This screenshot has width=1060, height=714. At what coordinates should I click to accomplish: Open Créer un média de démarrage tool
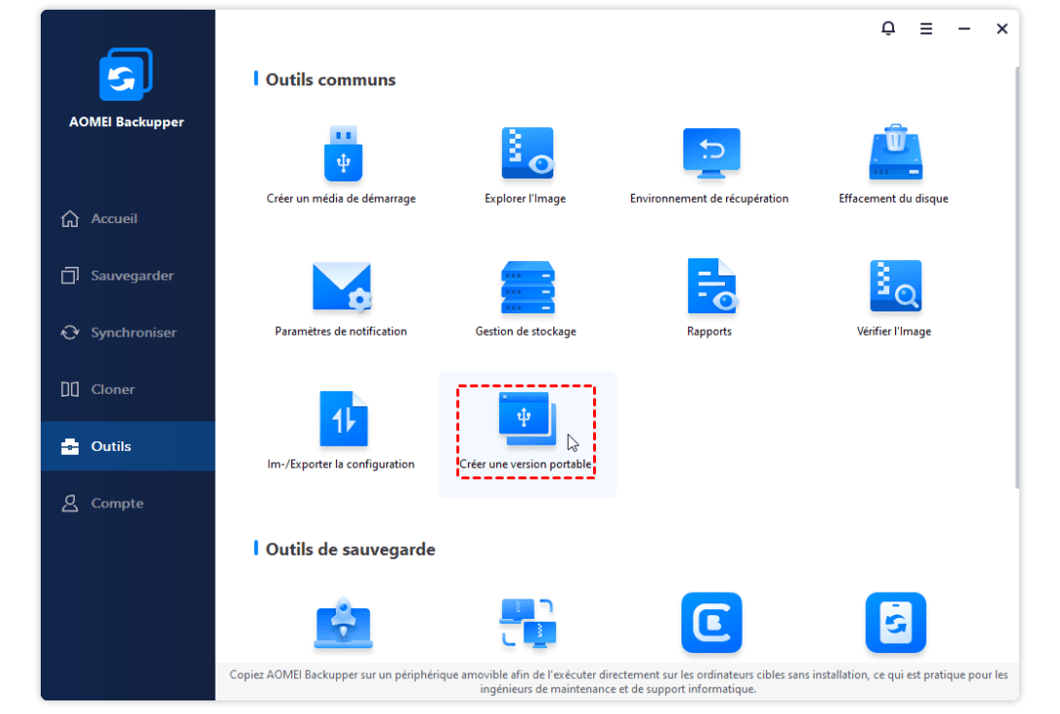point(342,165)
